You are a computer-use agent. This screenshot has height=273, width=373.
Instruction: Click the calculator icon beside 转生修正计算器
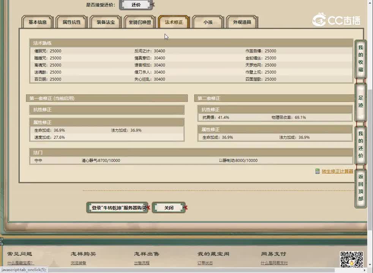pos(318,171)
